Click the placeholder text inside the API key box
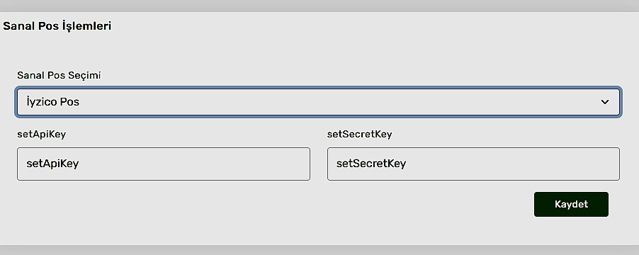 coord(52,164)
